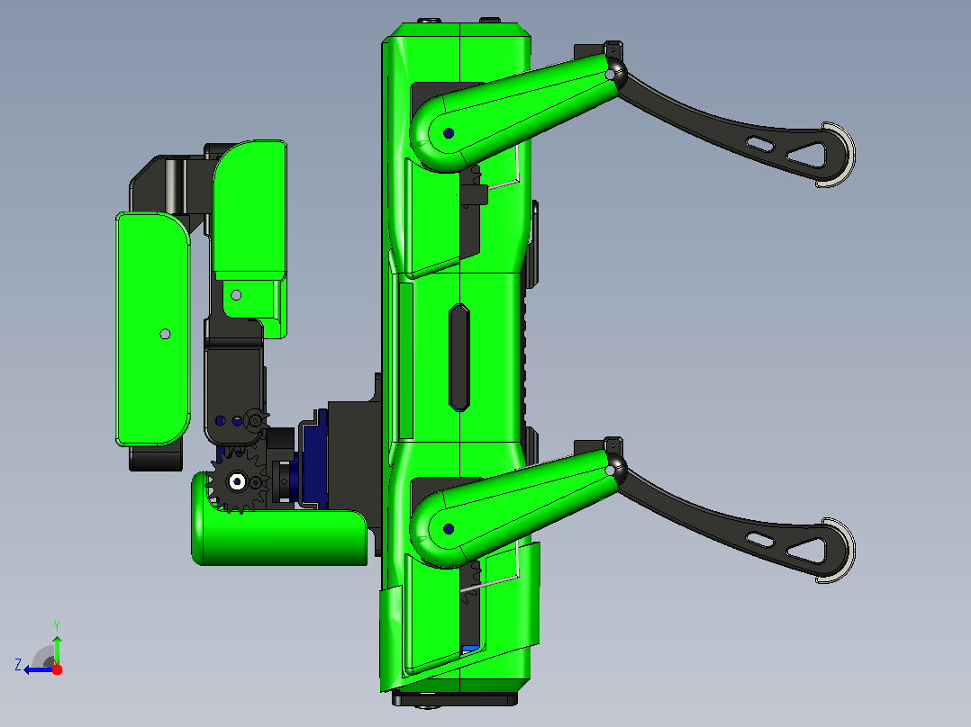Select the small gear beside the black link
Image resolution: width=971 pixels, height=727 pixels.
click(256, 421)
